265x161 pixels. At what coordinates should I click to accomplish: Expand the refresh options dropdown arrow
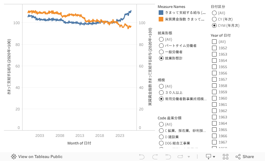[189, 157]
